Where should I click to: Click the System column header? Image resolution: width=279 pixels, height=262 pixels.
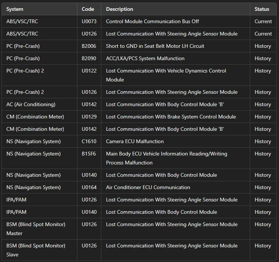(15, 9)
